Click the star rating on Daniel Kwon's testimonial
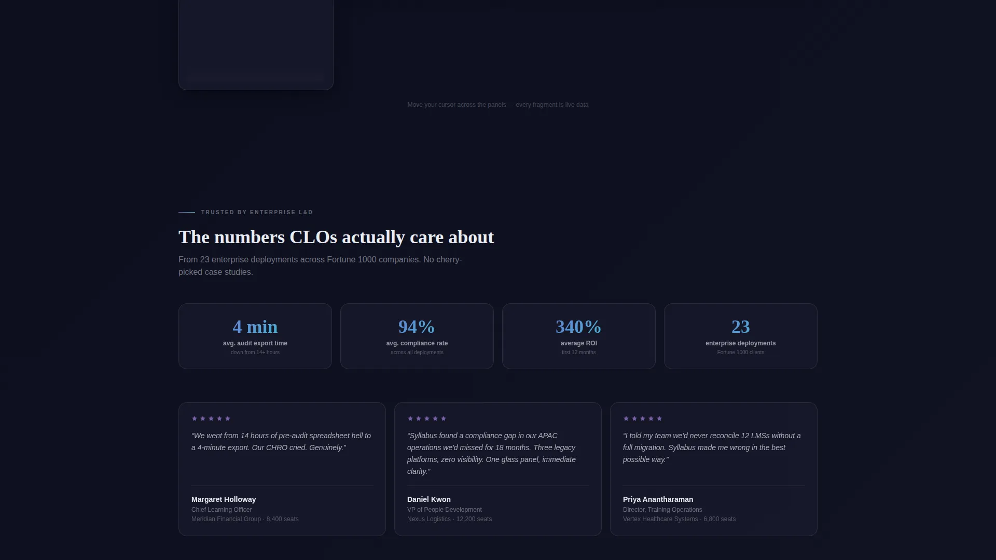 pos(427,418)
